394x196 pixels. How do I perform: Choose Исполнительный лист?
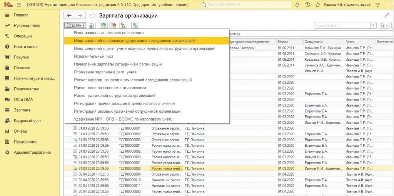tap(147, 56)
